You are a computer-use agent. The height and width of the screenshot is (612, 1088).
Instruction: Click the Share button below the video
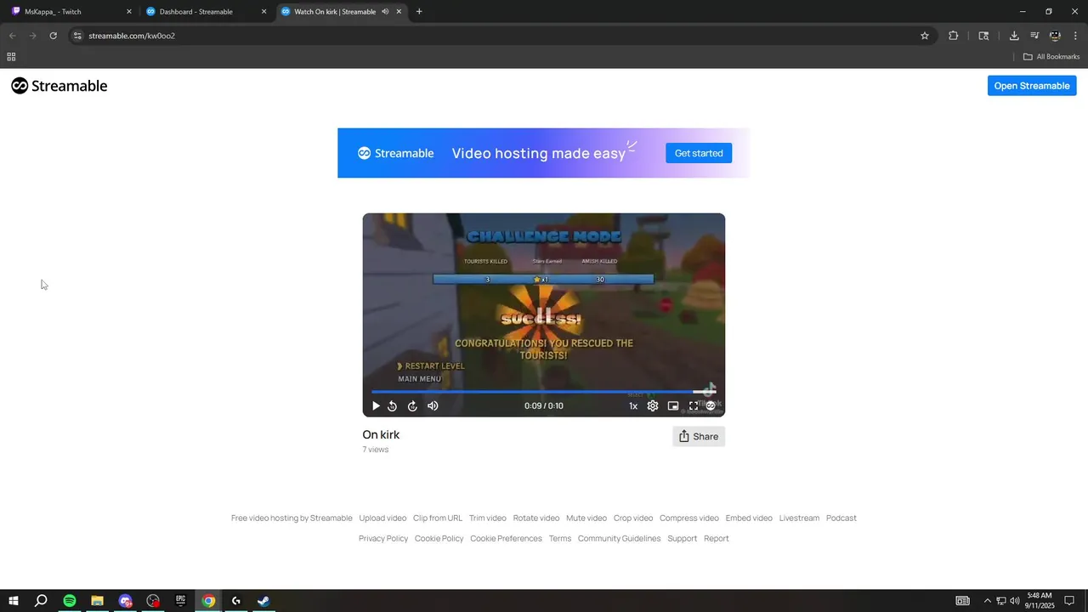point(699,436)
